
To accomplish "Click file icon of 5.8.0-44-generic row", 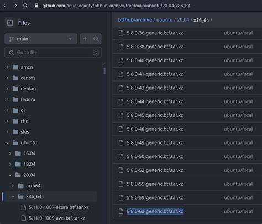I will coord(121,101).
